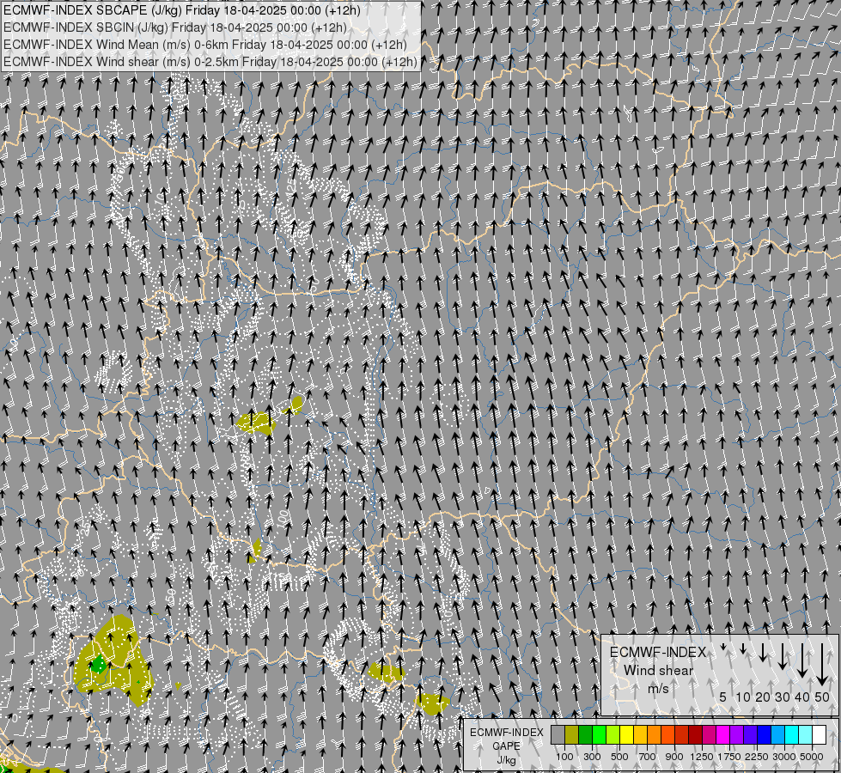Click the SBCAPE title line at top
This screenshot has height=773, width=841.
(x=182, y=10)
